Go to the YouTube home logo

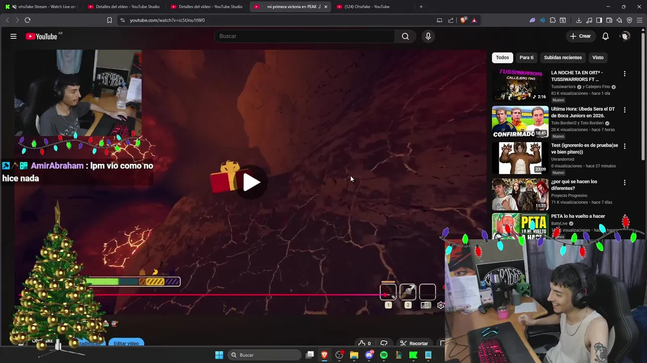41,36
